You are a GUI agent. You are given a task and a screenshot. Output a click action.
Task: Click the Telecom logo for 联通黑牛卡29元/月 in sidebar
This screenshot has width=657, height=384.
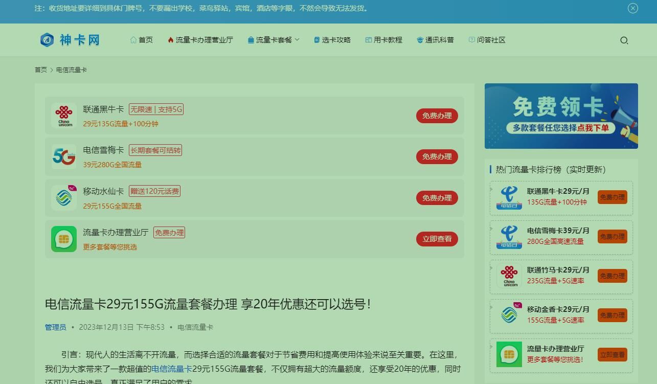click(509, 197)
